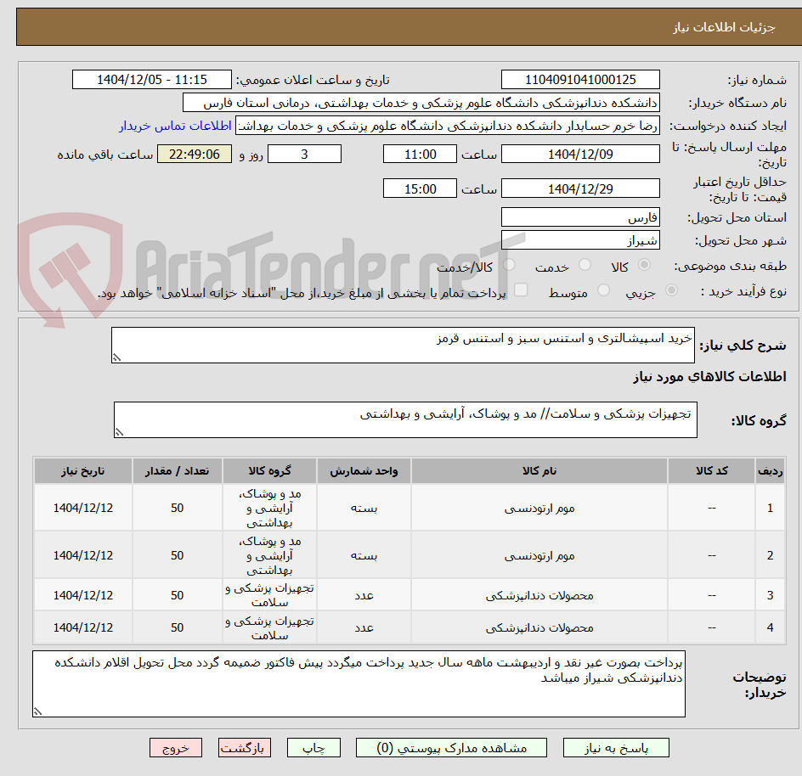The image size is (802, 776).
Task: Select the جزیی purchase type radio
Action: click(670, 290)
